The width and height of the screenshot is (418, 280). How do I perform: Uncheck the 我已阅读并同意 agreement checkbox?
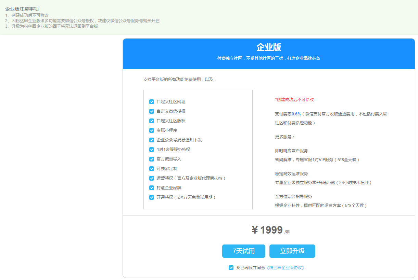(231, 268)
